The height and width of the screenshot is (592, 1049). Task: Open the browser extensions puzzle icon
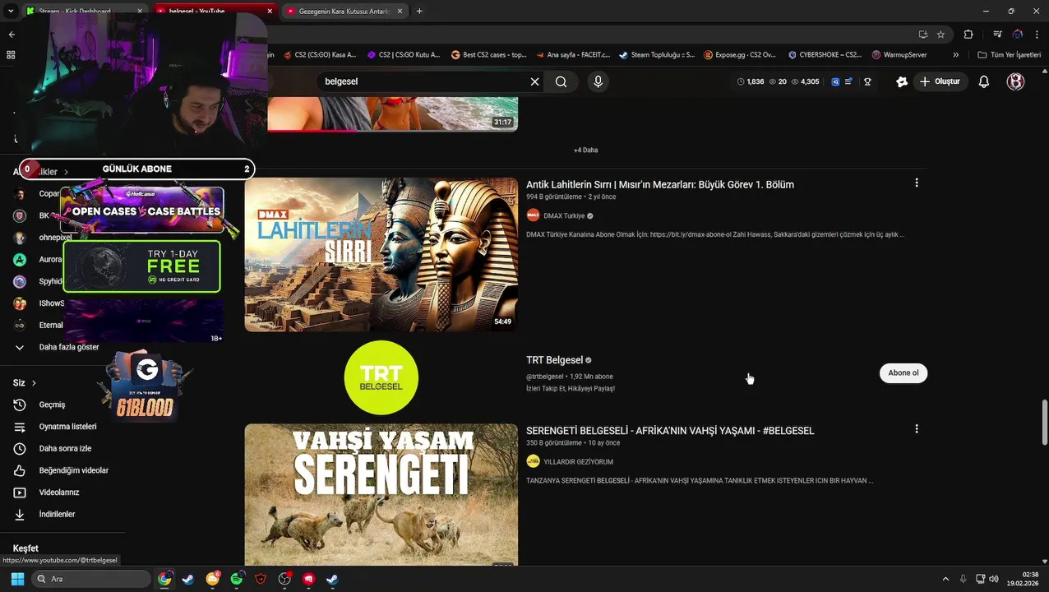coord(968,34)
